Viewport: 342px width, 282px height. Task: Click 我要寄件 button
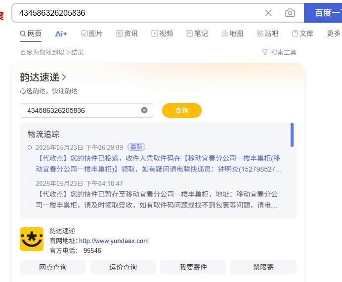point(193,267)
